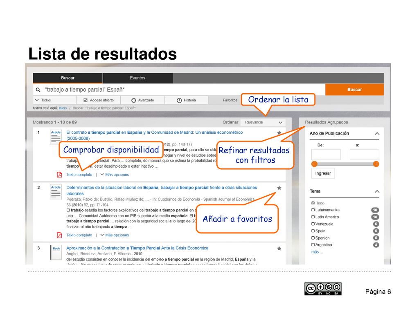The height and width of the screenshot is (314, 419).
Task: Click the 'De:' year input field
Action: (326, 155)
